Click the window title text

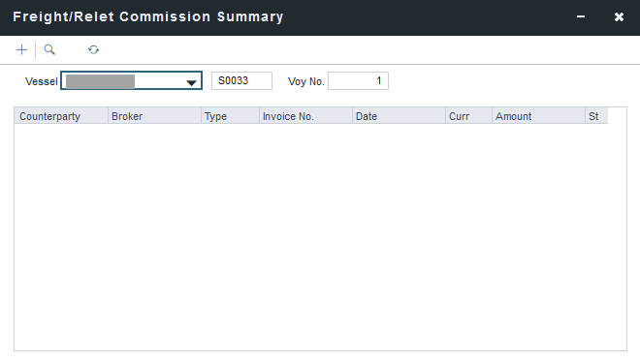click(x=147, y=16)
